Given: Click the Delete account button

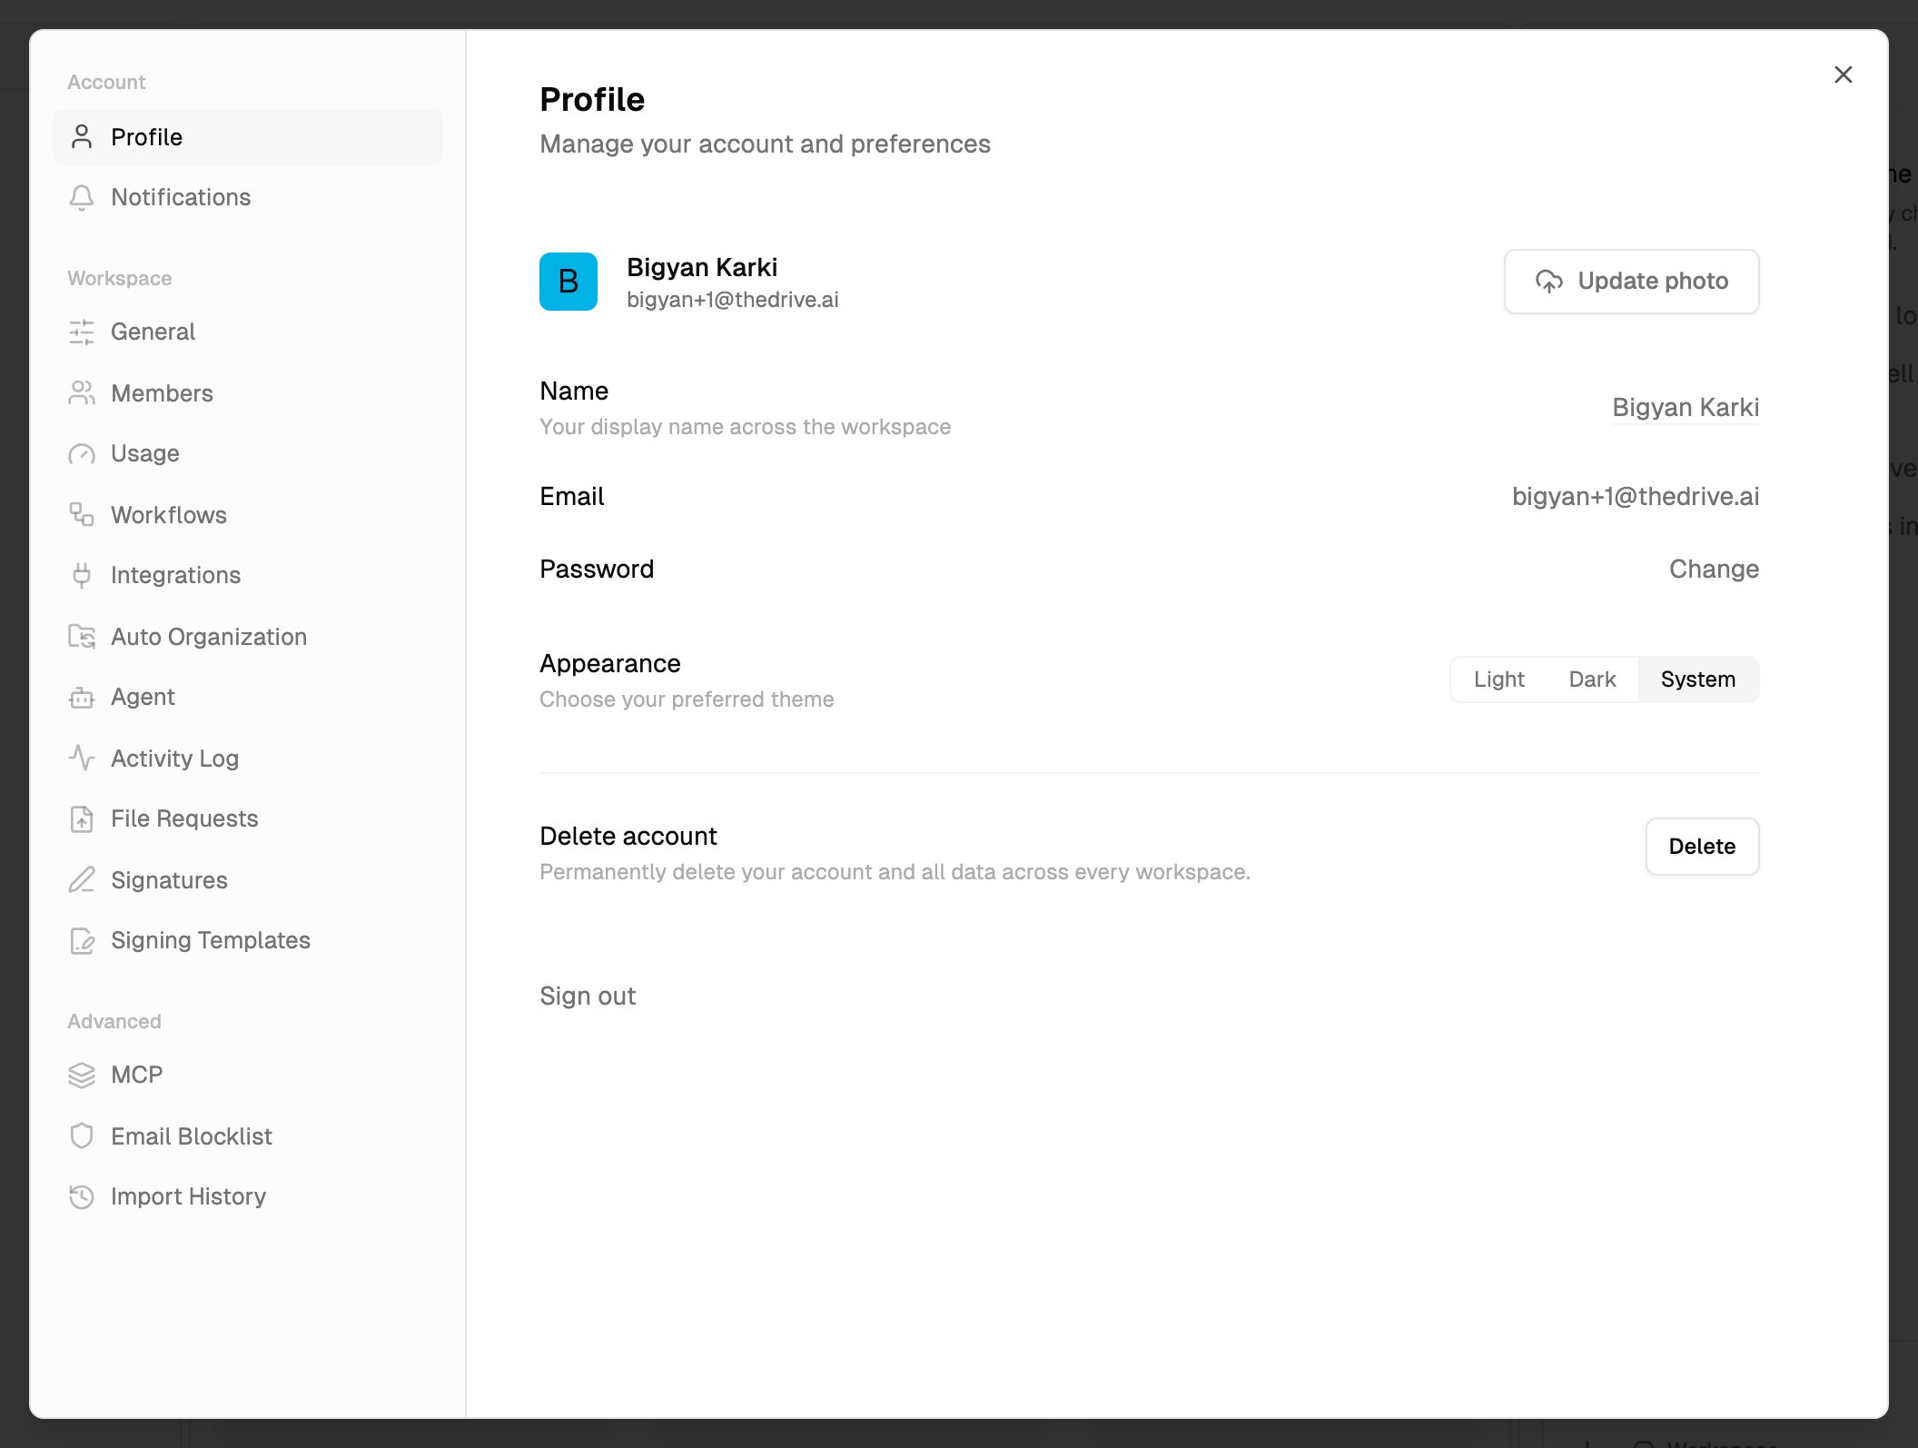Looking at the screenshot, I should tap(1702, 847).
